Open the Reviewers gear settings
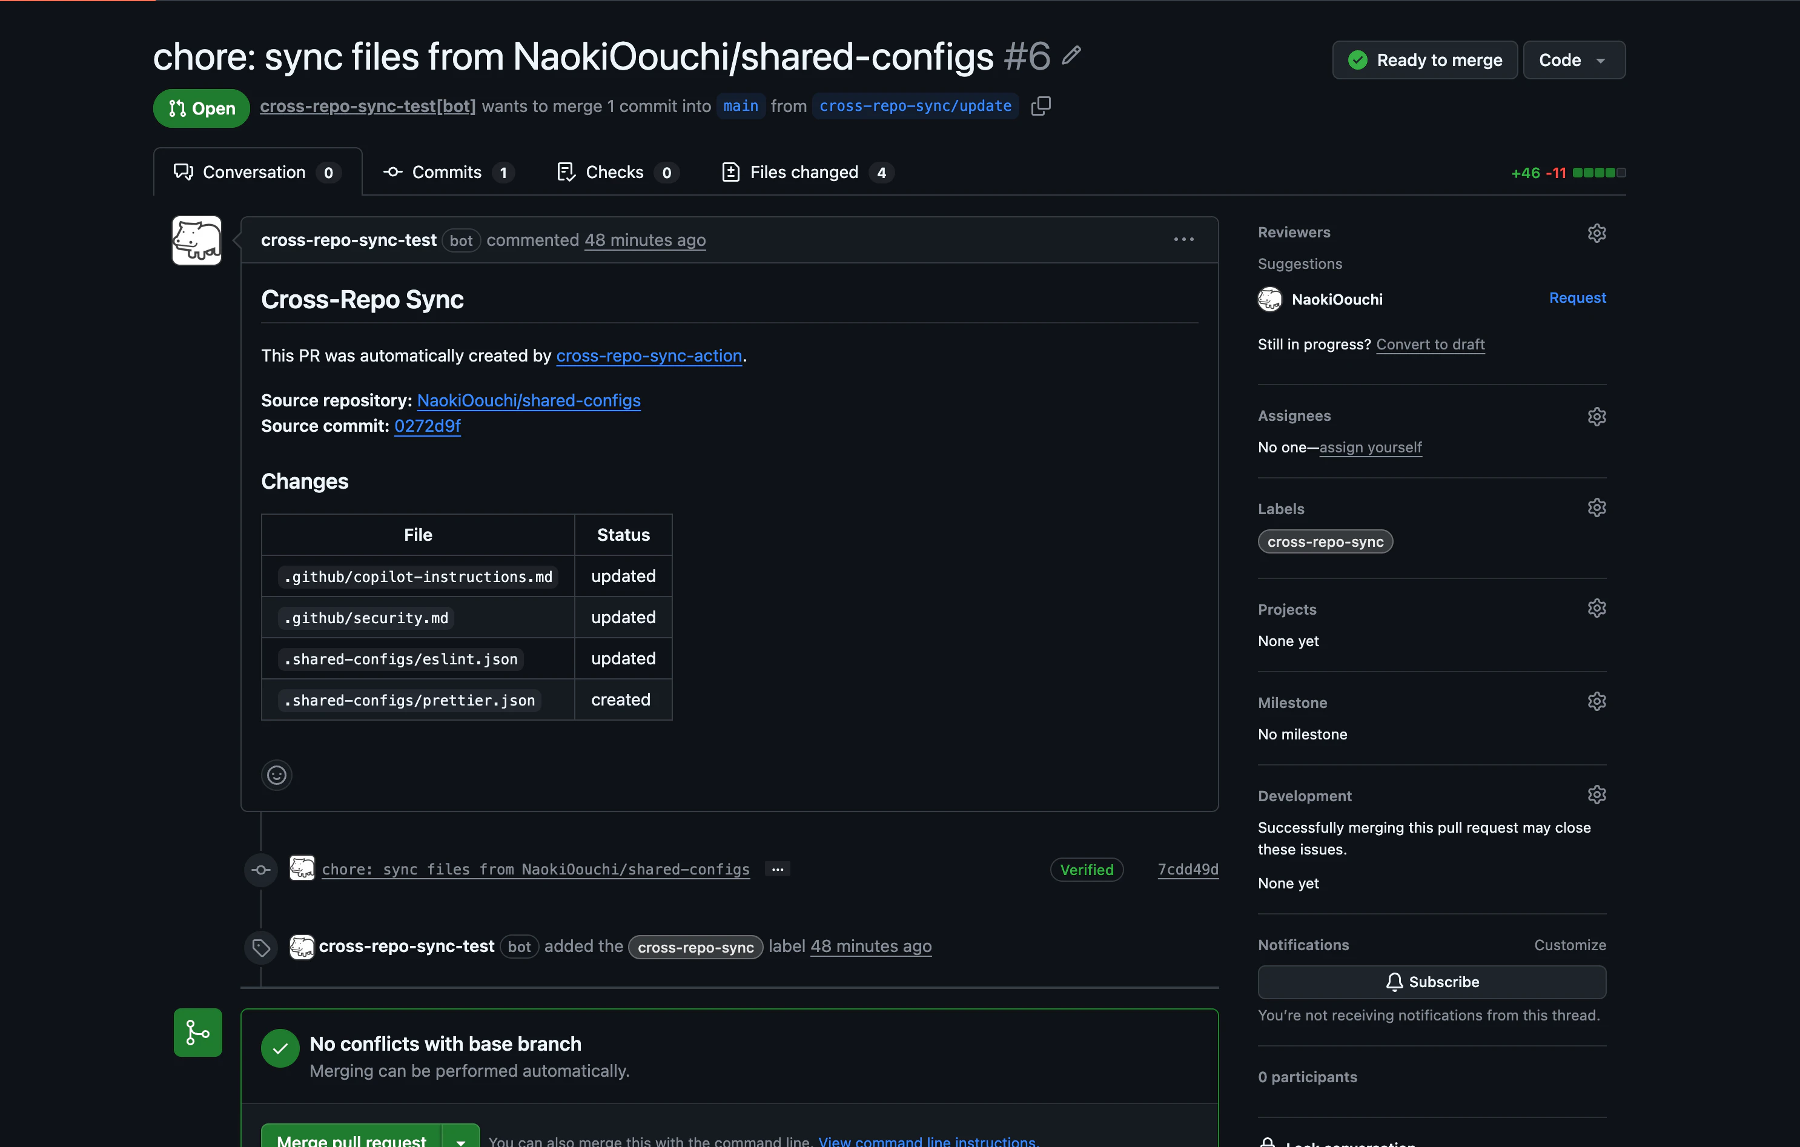 pyautogui.click(x=1597, y=233)
